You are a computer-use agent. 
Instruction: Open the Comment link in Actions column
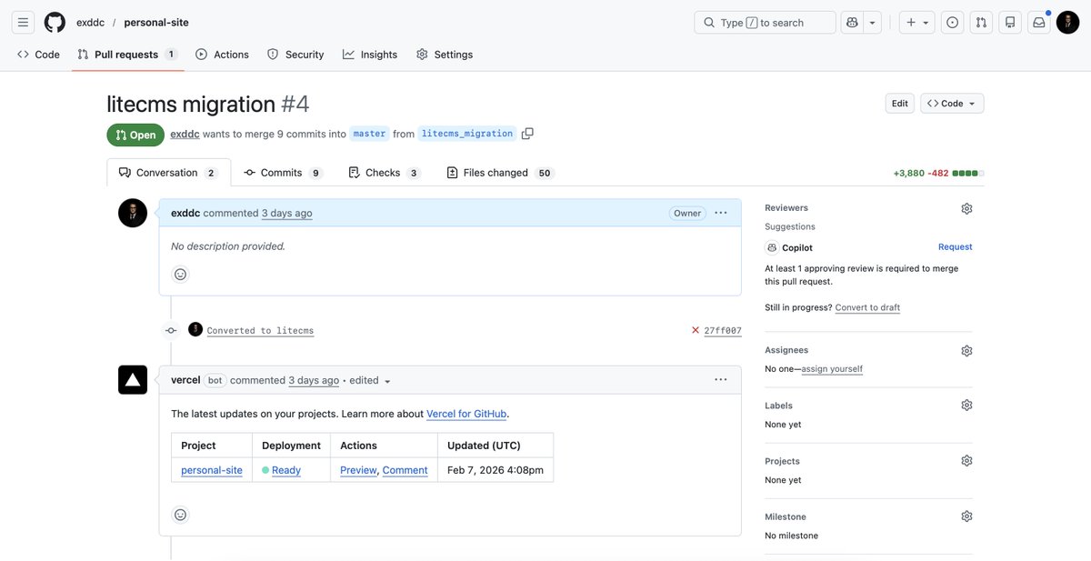click(x=405, y=470)
